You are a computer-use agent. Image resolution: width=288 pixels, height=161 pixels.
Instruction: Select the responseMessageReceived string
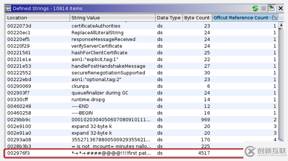point(104,39)
